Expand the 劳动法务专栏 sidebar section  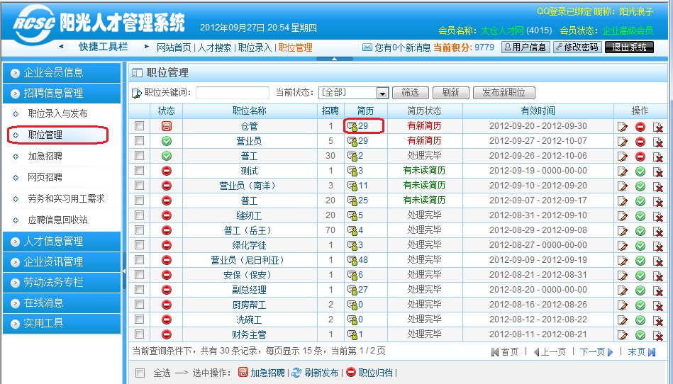point(62,282)
